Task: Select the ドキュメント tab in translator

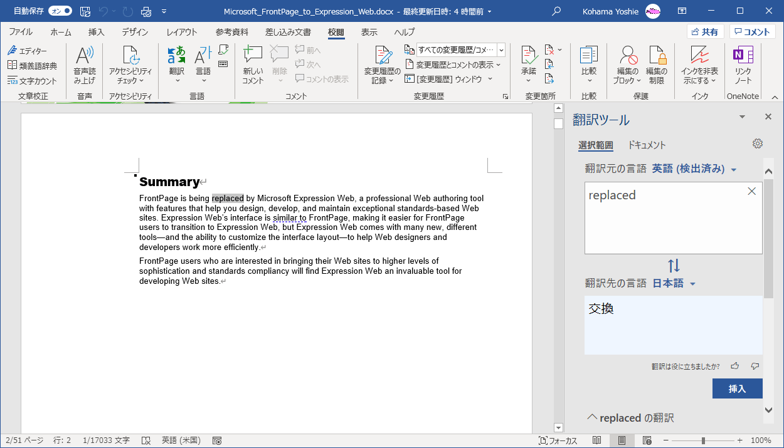Action: point(647,145)
